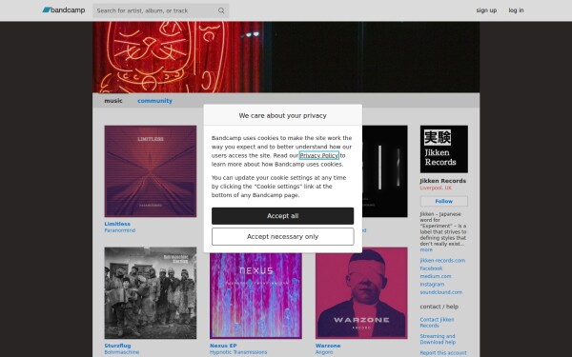572x357 pixels.
Task: Click the search magnifier icon
Action: [x=221, y=10]
